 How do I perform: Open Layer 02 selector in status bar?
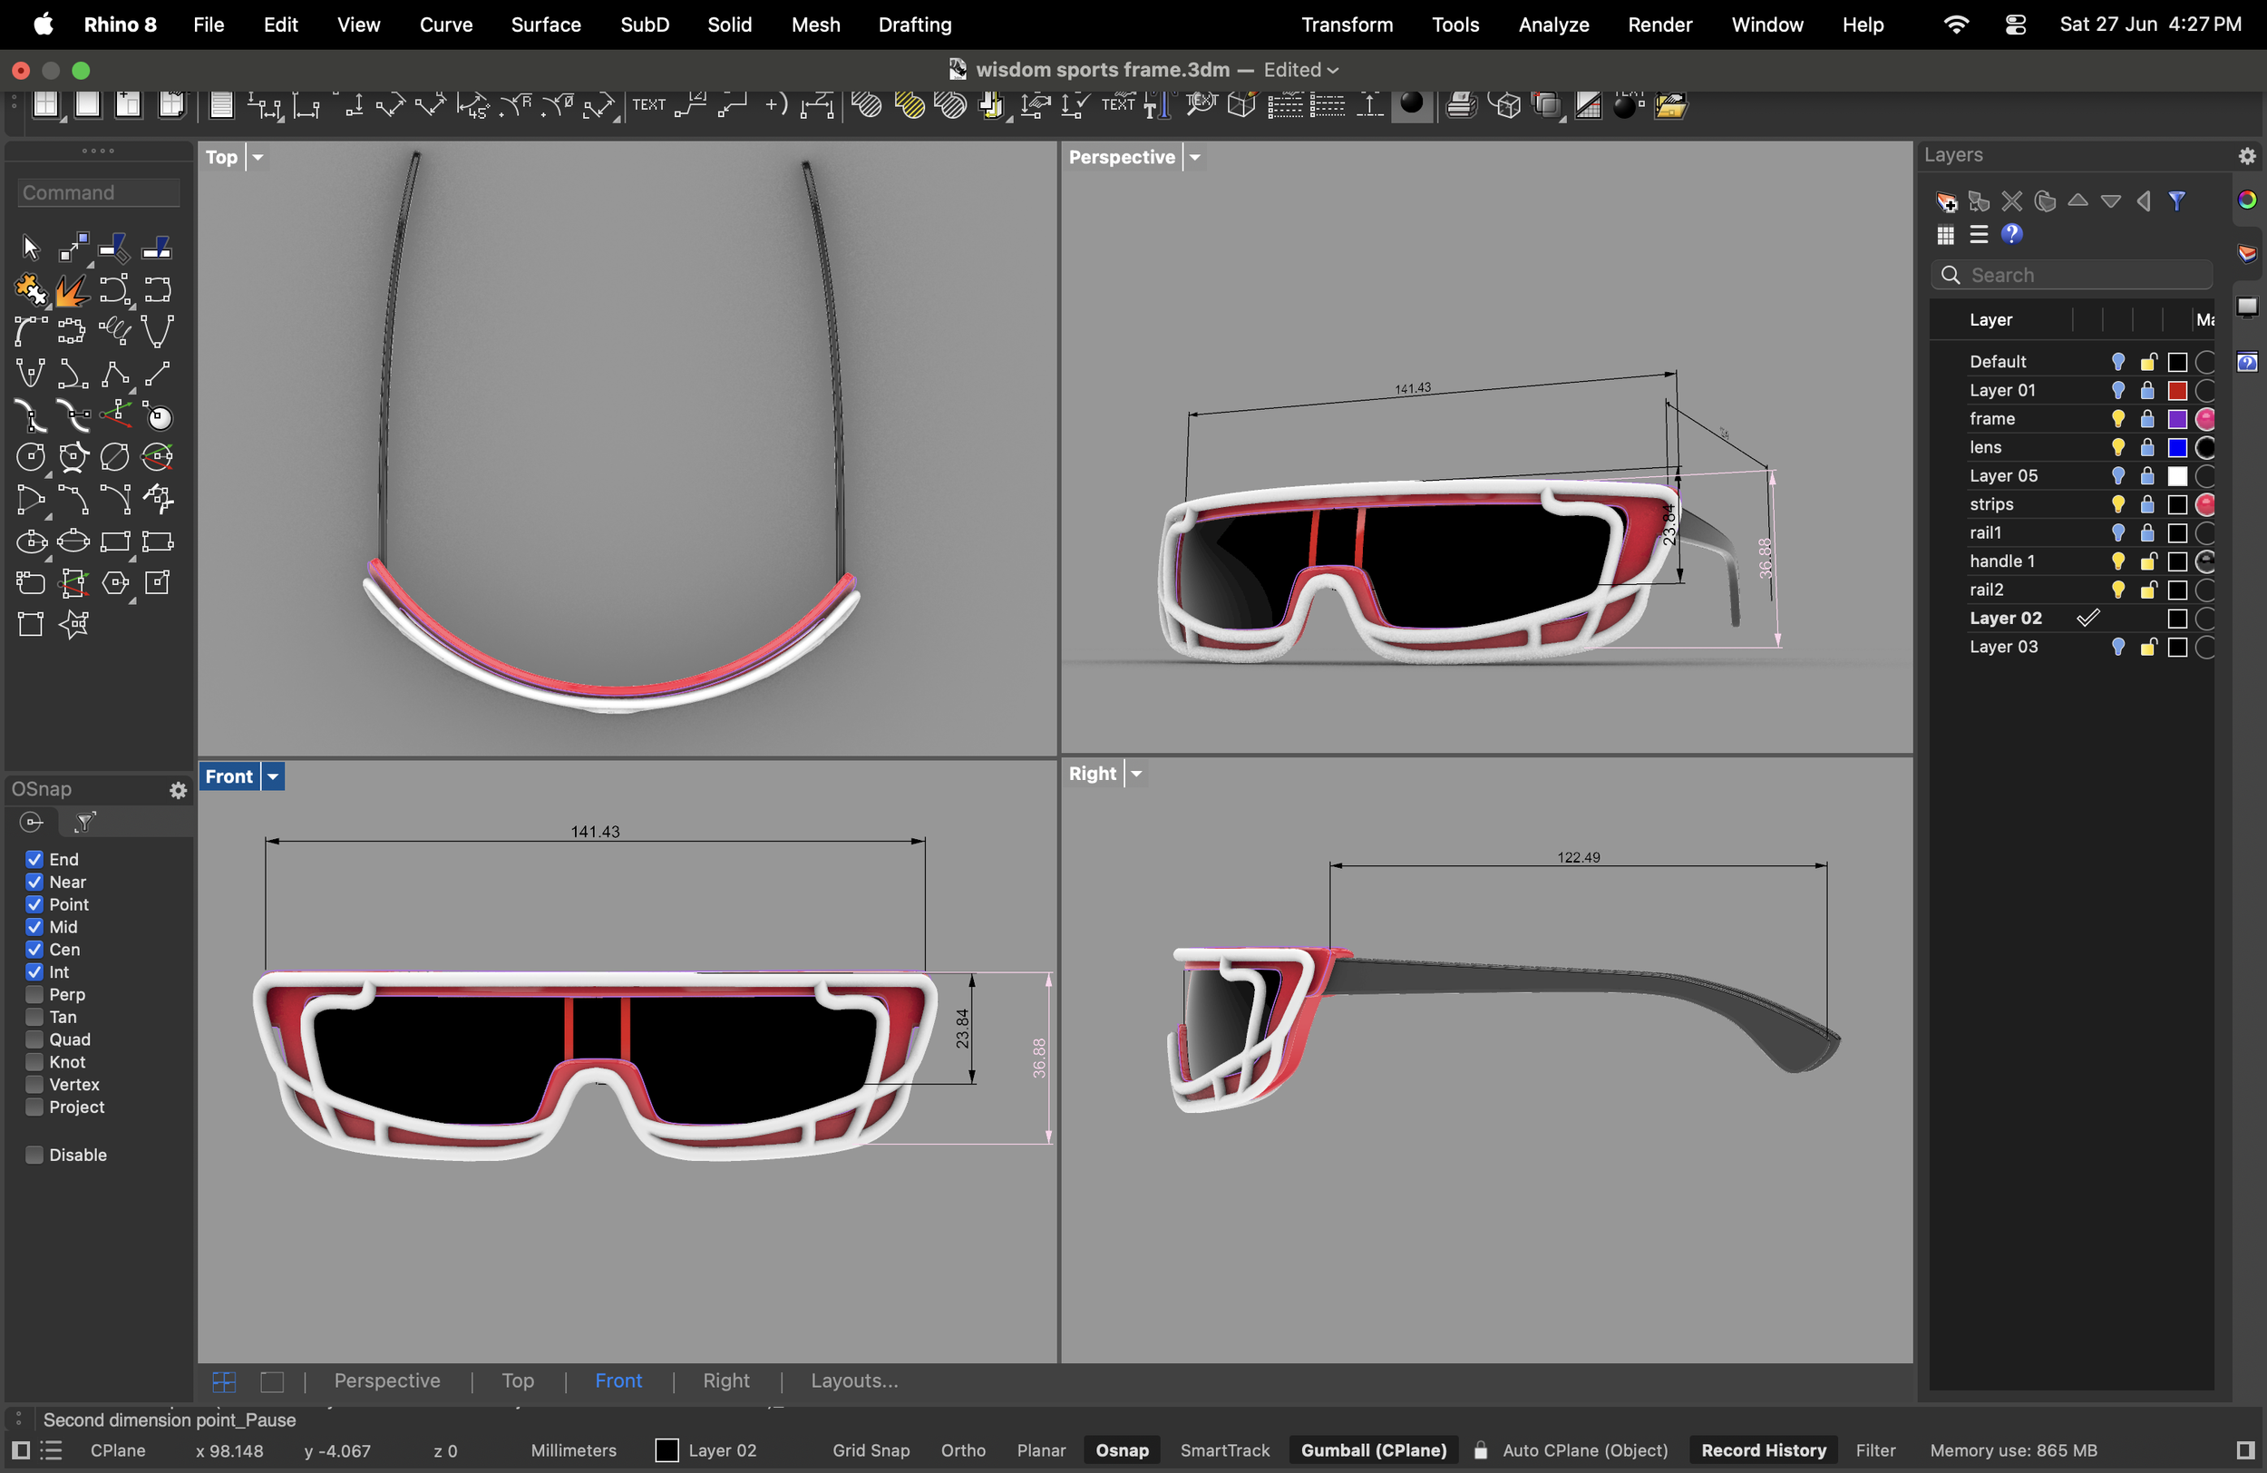(706, 1450)
